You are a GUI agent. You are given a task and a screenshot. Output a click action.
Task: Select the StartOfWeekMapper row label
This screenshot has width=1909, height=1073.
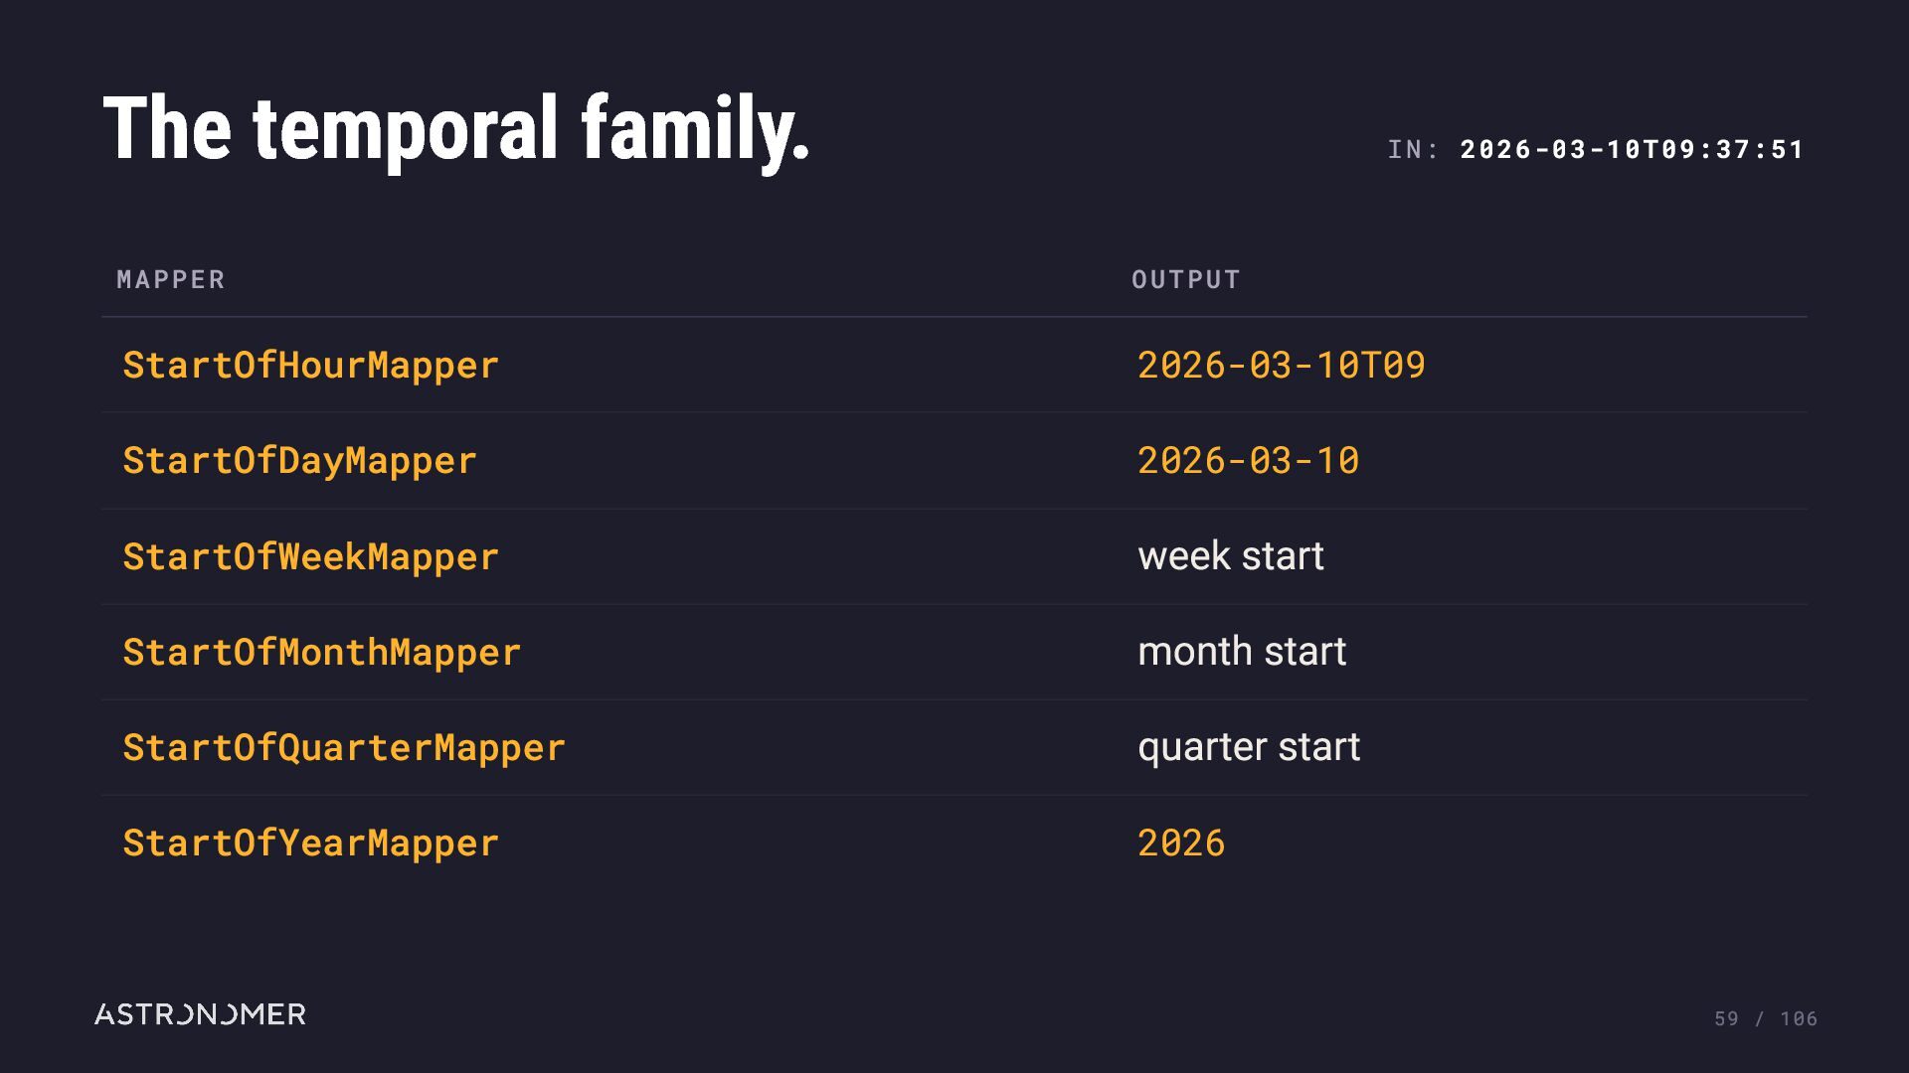coord(310,556)
